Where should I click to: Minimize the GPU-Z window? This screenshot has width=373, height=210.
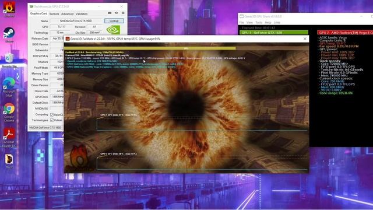99,6
